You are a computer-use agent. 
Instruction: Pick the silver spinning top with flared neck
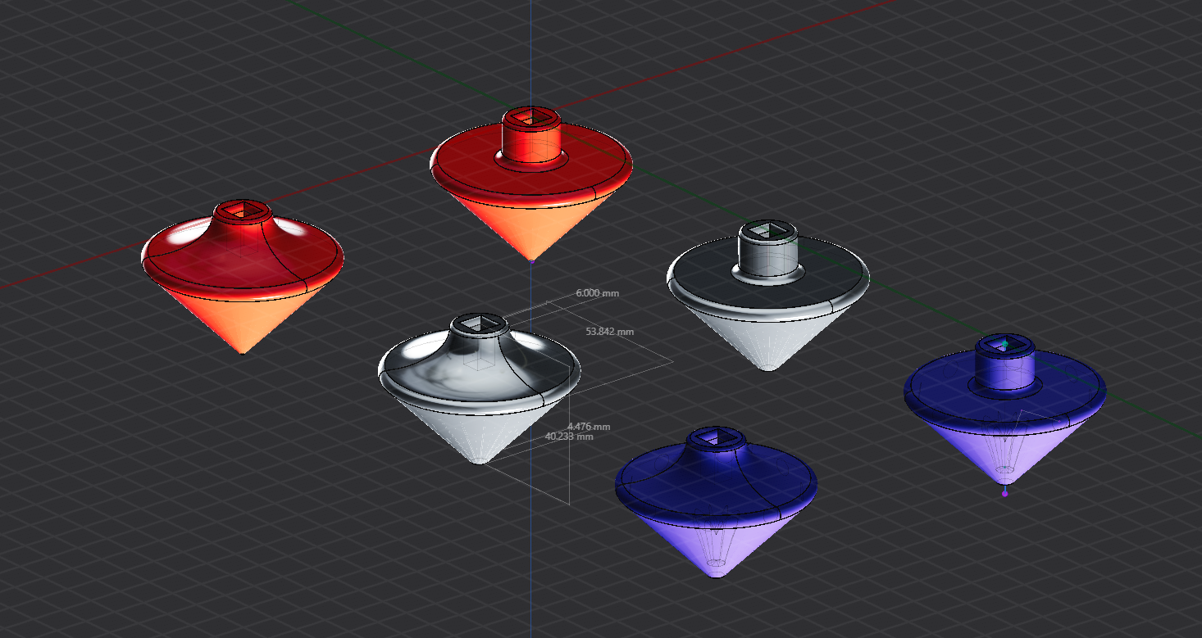pyautogui.click(x=479, y=389)
